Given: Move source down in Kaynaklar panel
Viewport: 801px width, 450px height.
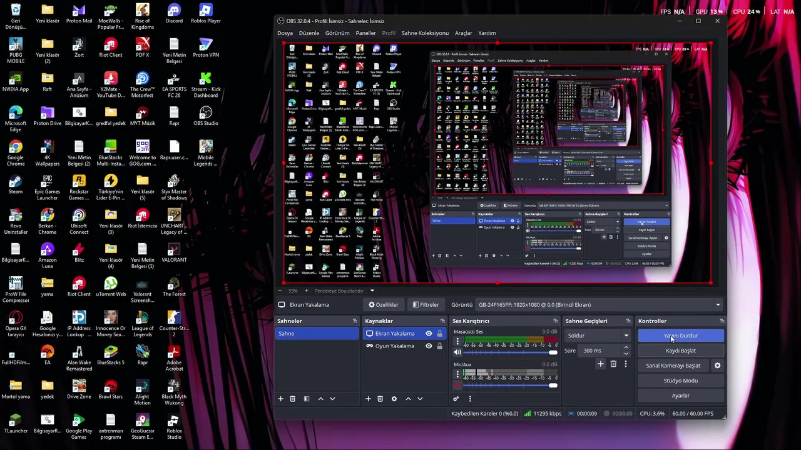Looking at the screenshot, I should pos(420,399).
